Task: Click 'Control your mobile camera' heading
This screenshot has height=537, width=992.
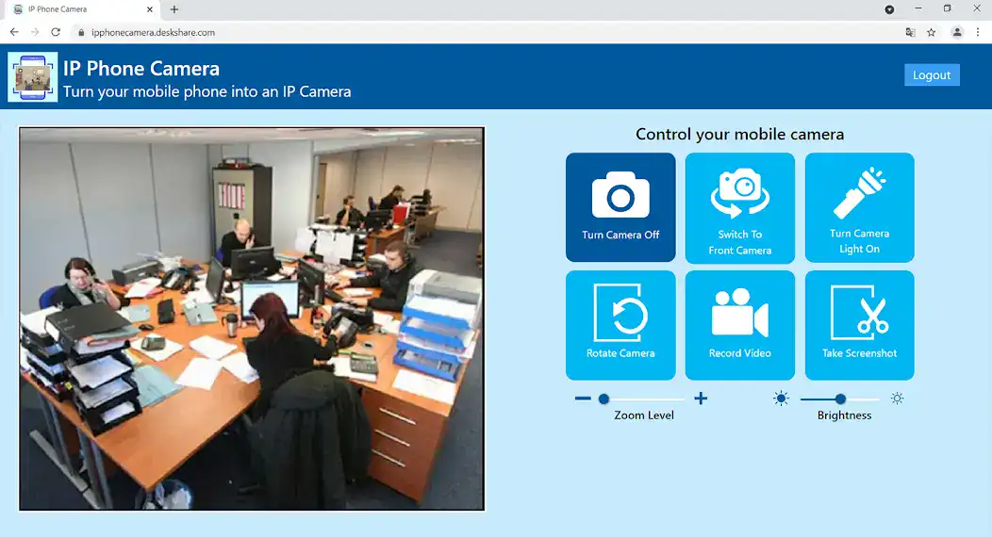Action: (x=739, y=134)
